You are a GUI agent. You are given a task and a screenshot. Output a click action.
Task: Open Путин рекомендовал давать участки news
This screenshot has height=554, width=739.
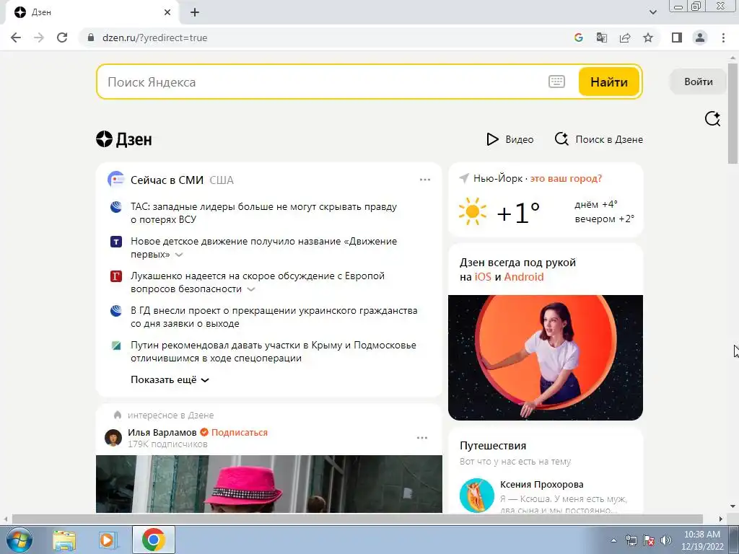tap(274, 351)
